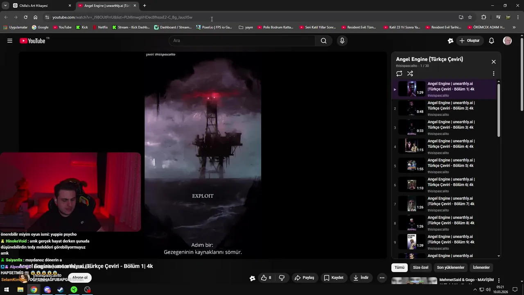Image resolution: width=524 pixels, height=295 pixels.
Task: Click Paylaş share button
Action: (x=305, y=278)
